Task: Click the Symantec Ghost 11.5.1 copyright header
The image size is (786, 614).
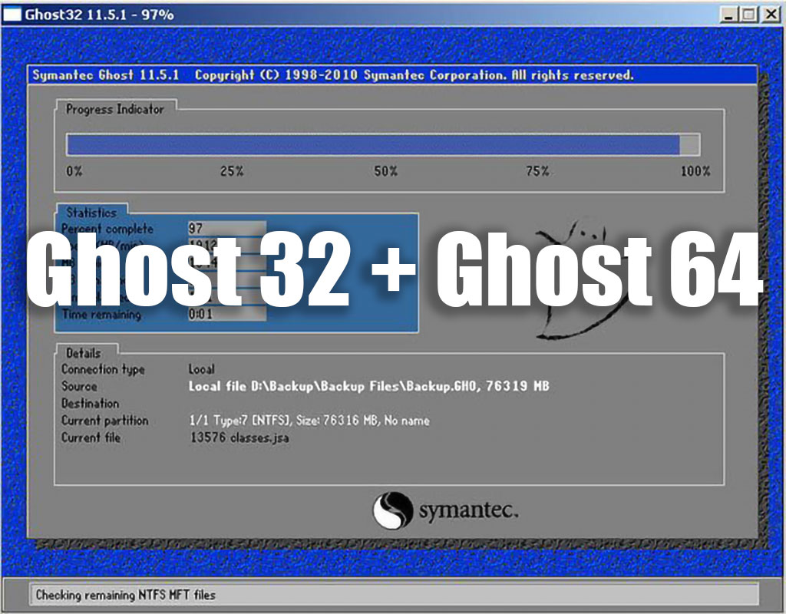Action: [332, 75]
